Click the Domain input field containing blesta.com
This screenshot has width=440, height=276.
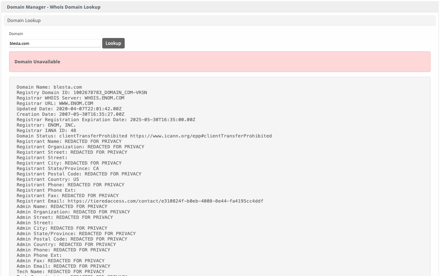coord(55,43)
